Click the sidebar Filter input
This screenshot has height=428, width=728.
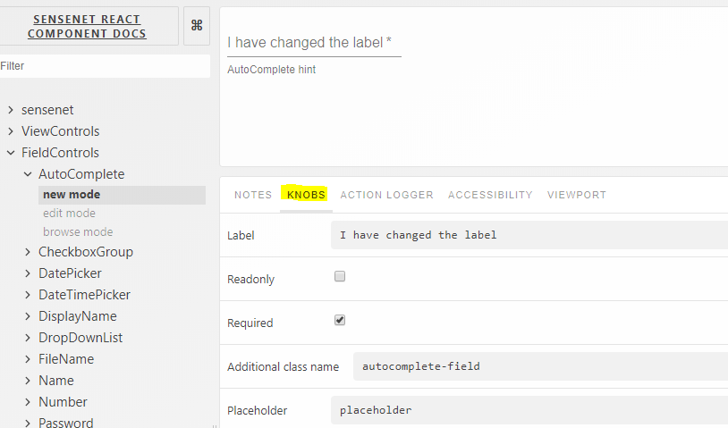point(103,66)
